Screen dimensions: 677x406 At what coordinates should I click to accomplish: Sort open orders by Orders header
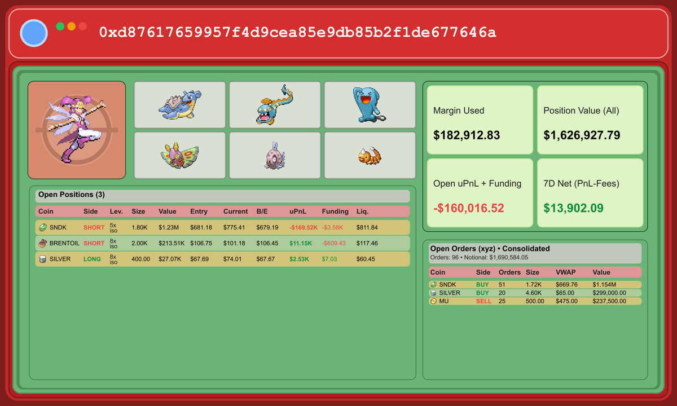tap(509, 272)
